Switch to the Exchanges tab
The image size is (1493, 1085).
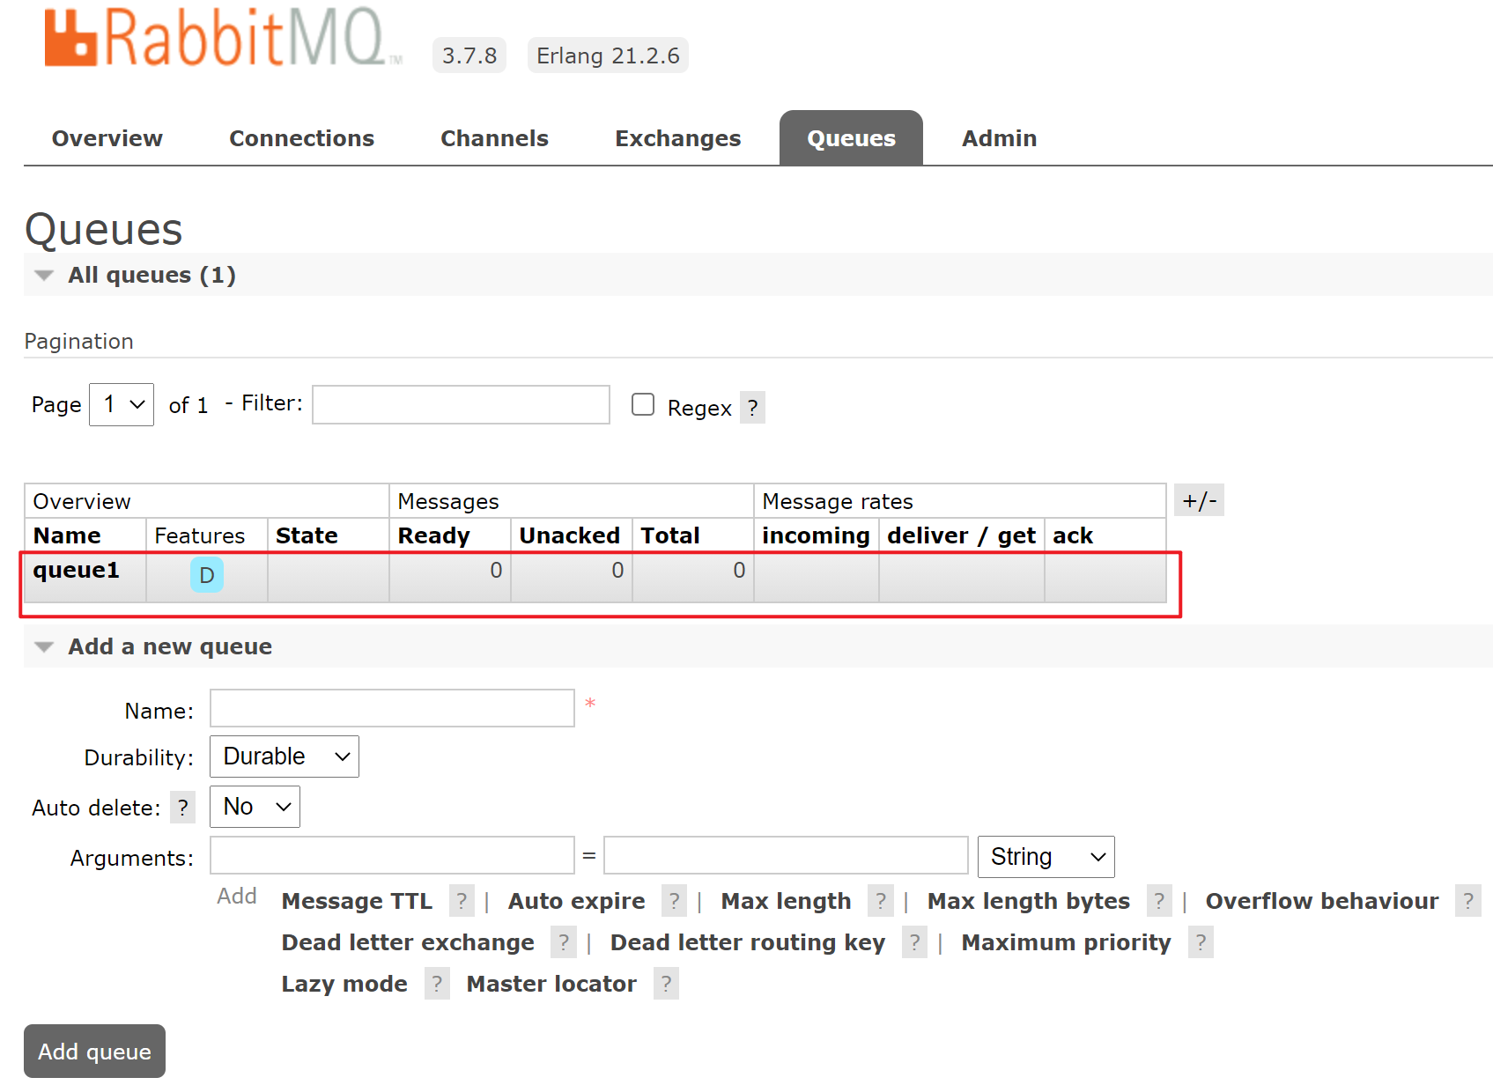pyautogui.click(x=677, y=138)
